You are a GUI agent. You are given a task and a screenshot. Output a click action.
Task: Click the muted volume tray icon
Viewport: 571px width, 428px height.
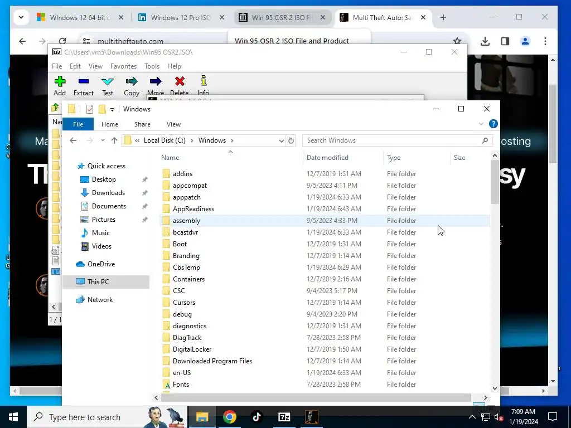pyautogui.click(x=499, y=417)
